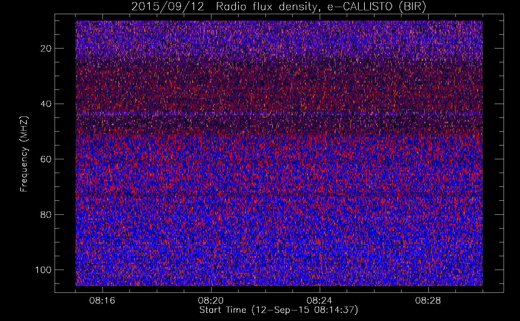The width and height of the screenshot is (520, 321).
Task: Click the 20 MHz frequency tick label
Action: click(x=46, y=48)
